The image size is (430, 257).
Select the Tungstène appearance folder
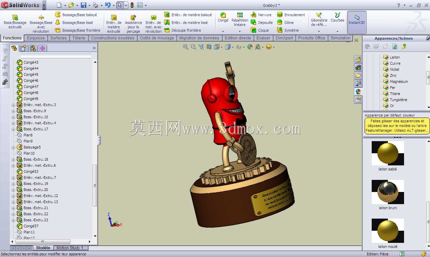pyautogui.click(x=398, y=100)
